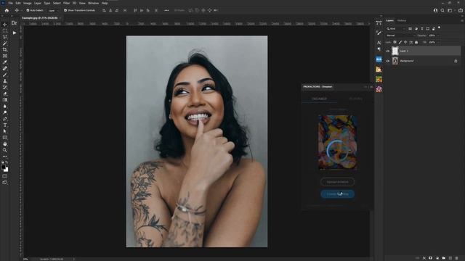Image resolution: width=465 pixels, height=261 pixels.
Task: Select the Rectangular Marquee tool
Action: click(x=5, y=30)
